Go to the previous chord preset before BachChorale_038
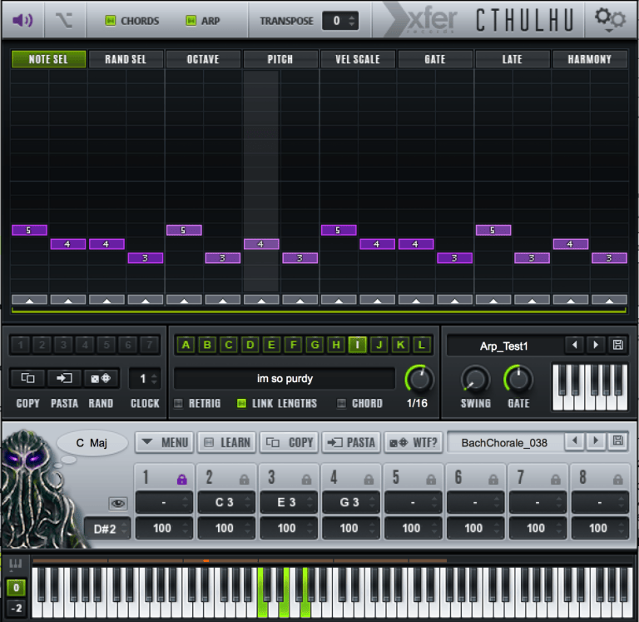This screenshot has width=639, height=622. 575,441
